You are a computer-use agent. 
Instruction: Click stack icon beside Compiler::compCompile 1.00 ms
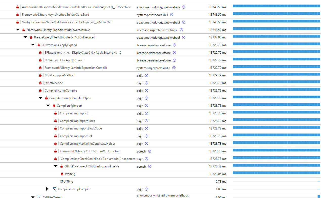54,189
